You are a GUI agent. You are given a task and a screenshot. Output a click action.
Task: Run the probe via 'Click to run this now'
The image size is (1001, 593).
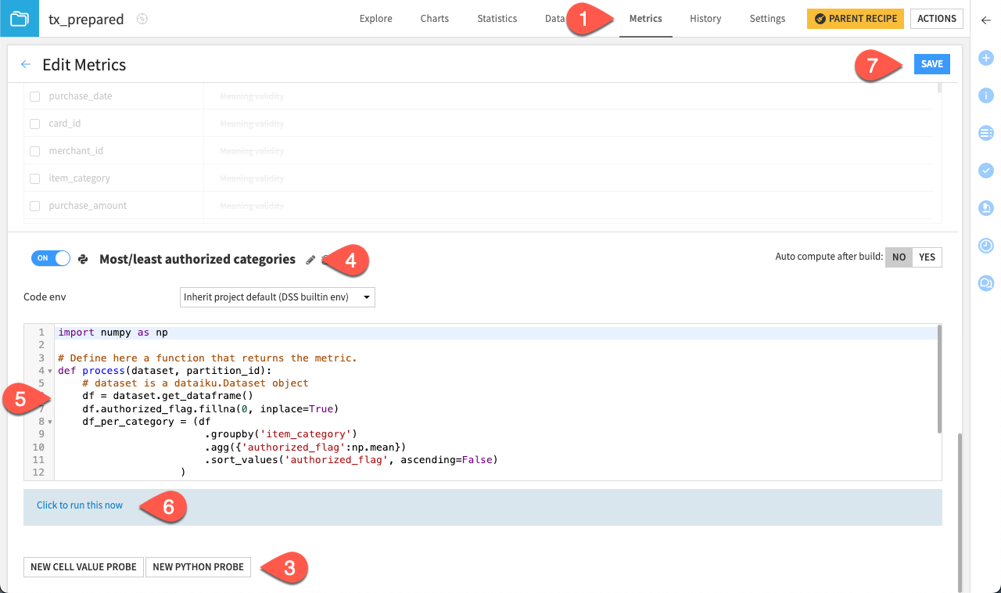(x=79, y=505)
